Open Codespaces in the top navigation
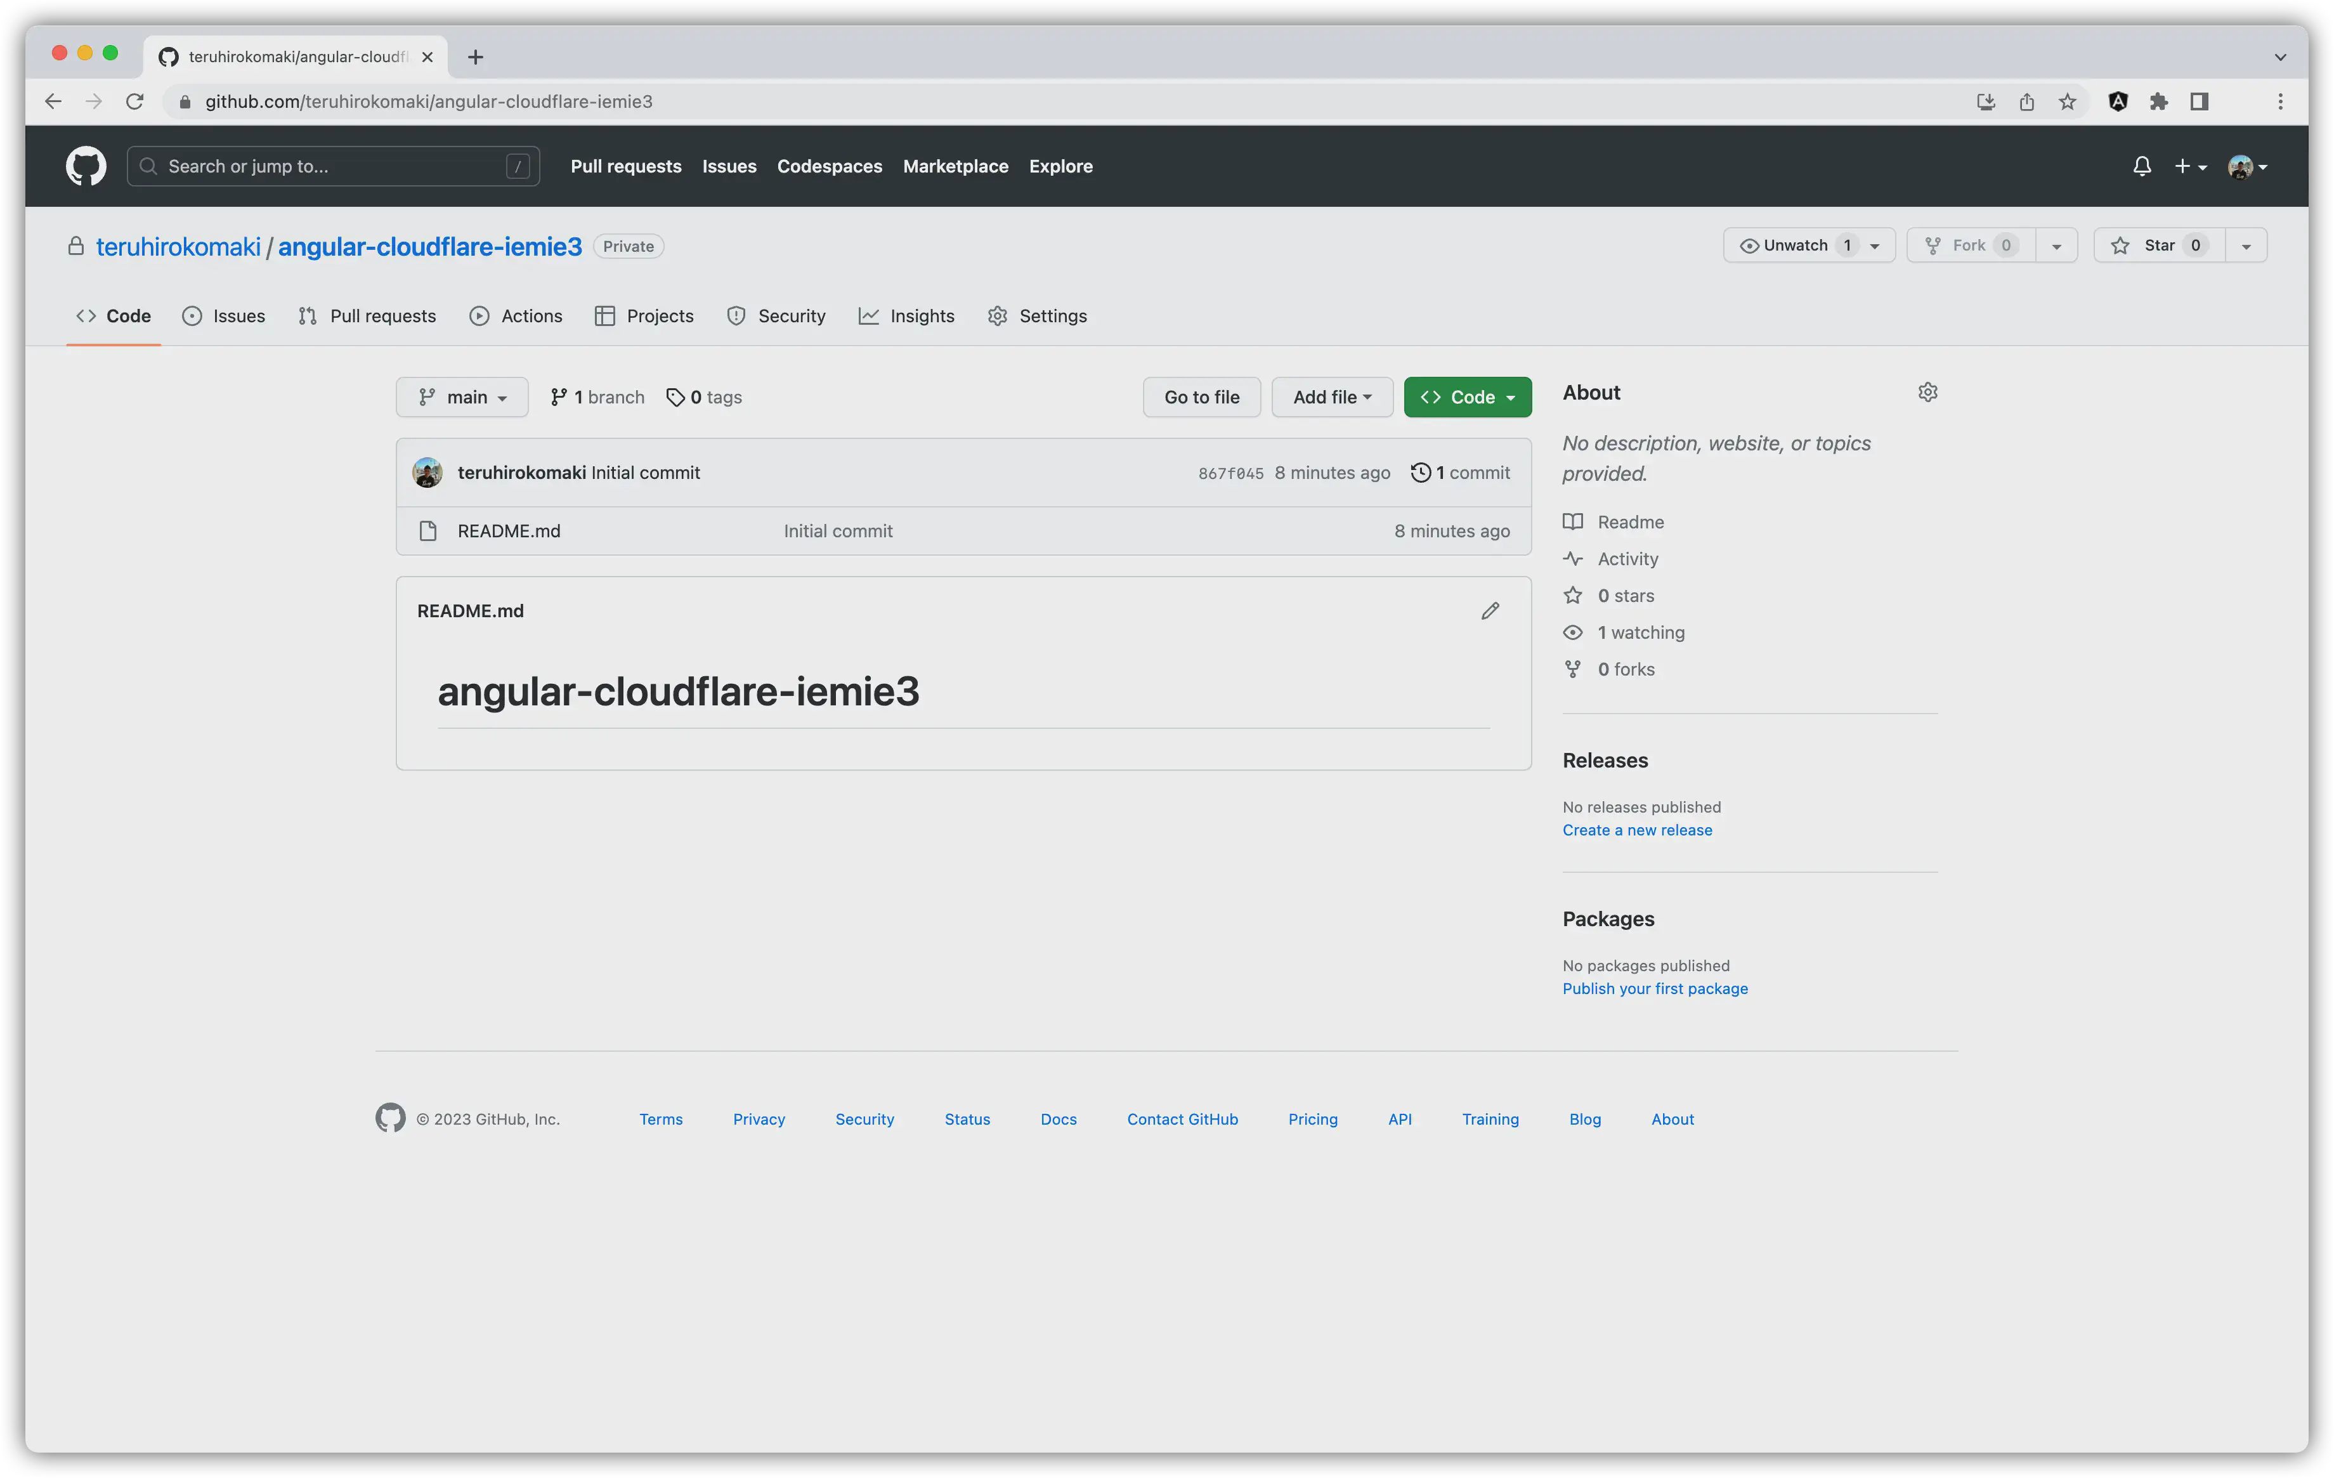The width and height of the screenshot is (2334, 1478). [x=829, y=166]
